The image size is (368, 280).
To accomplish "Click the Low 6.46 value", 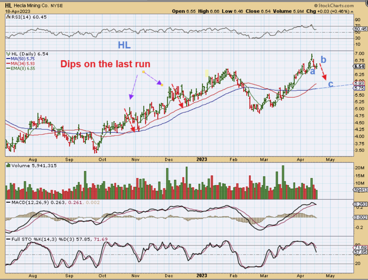I will [232, 11].
